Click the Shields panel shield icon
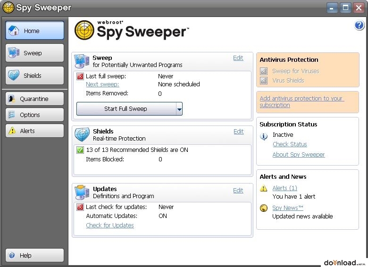The height and width of the screenshot is (267, 368). [x=82, y=134]
